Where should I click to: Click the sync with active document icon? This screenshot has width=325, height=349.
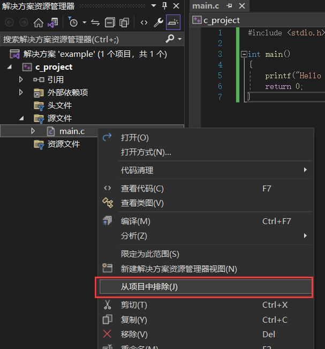point(96,23)
